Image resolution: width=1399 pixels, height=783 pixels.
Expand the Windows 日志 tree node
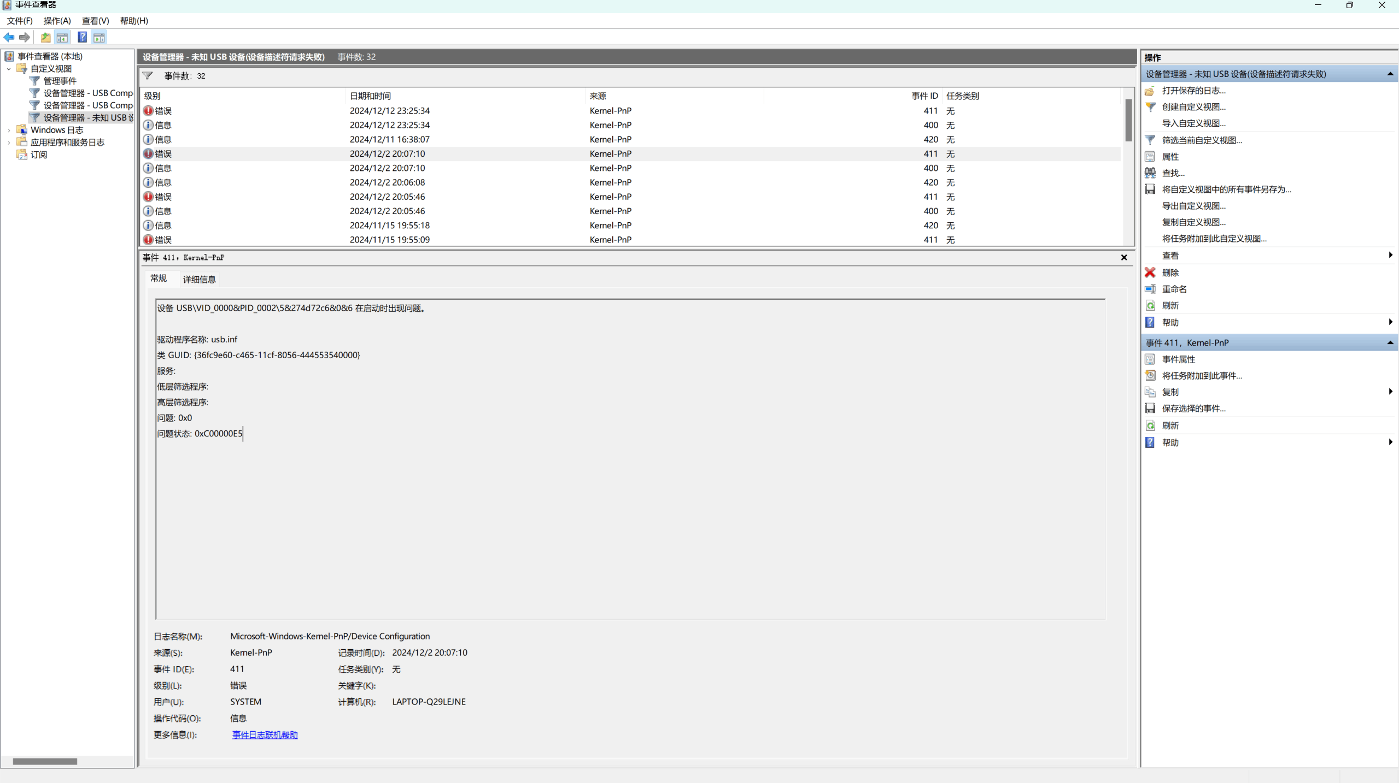pyautogui.click(x=8, y=129)
